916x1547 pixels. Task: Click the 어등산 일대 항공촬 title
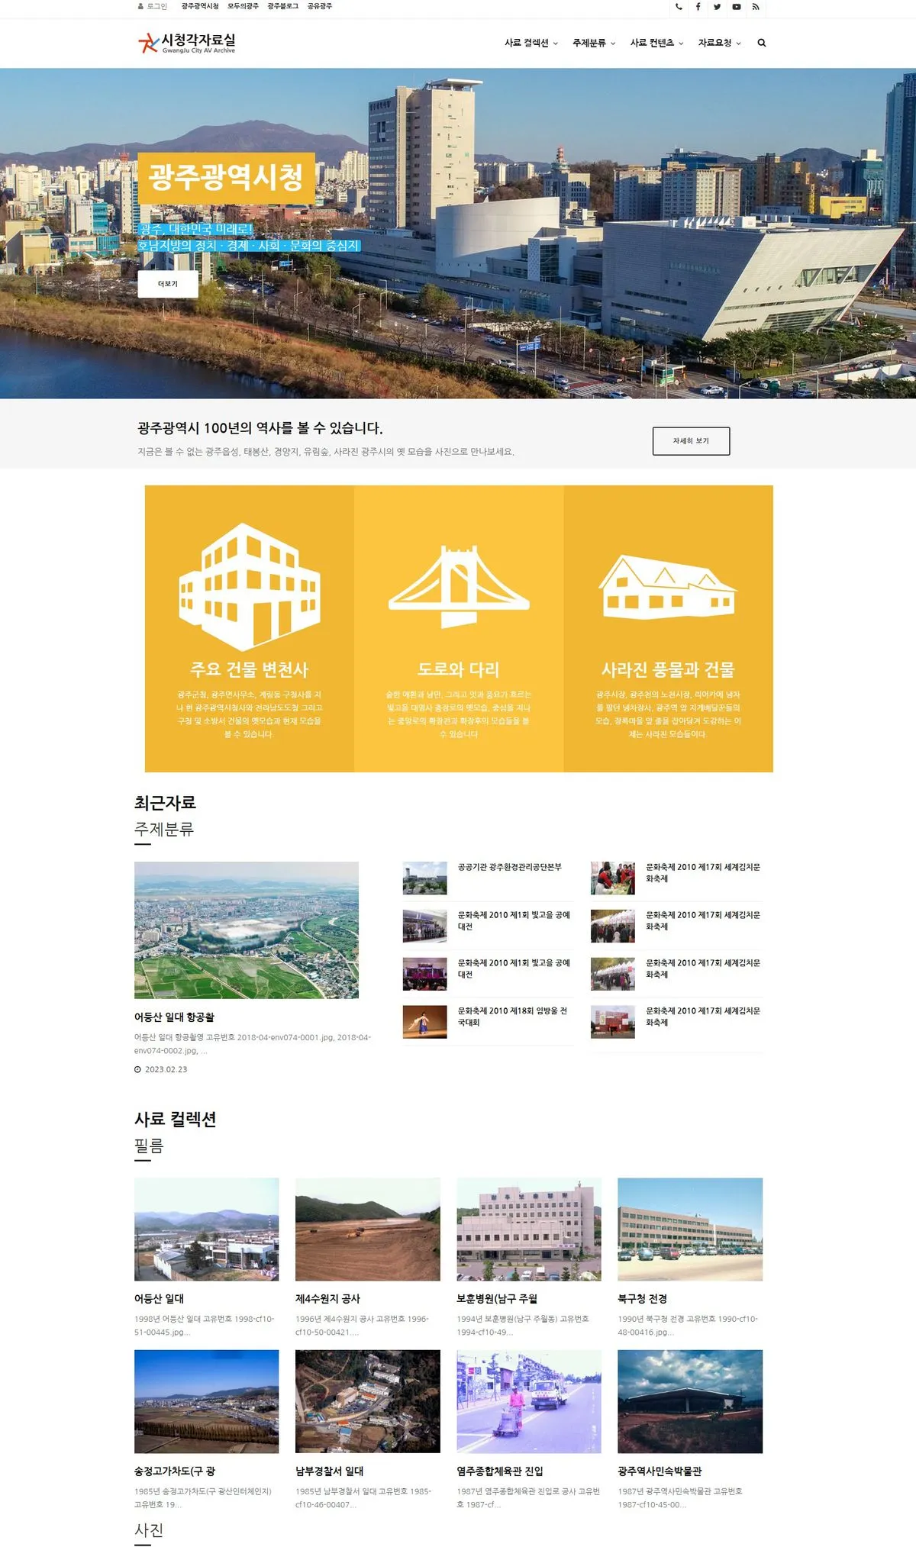[175, 1017]
